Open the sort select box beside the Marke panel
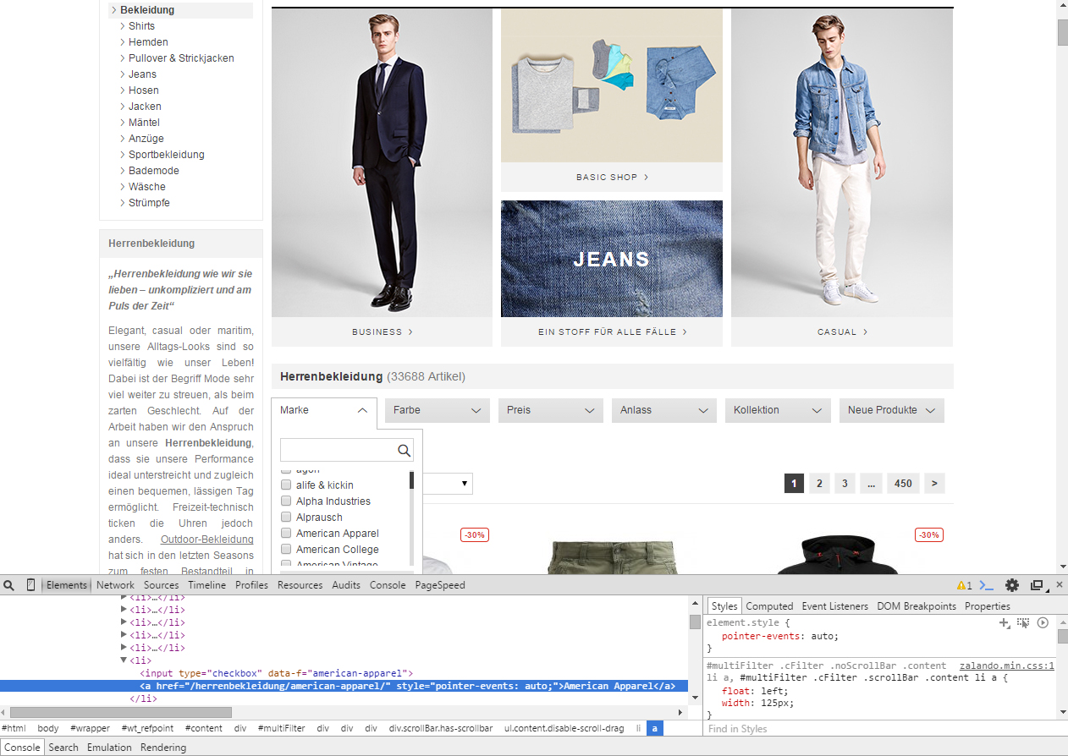 448,484
